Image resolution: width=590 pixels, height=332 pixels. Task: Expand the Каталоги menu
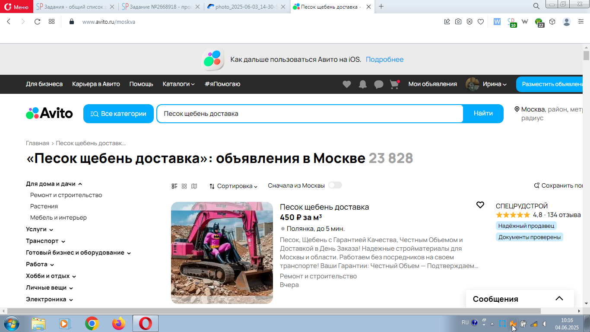pyautogui.click(x=179, y=84)
